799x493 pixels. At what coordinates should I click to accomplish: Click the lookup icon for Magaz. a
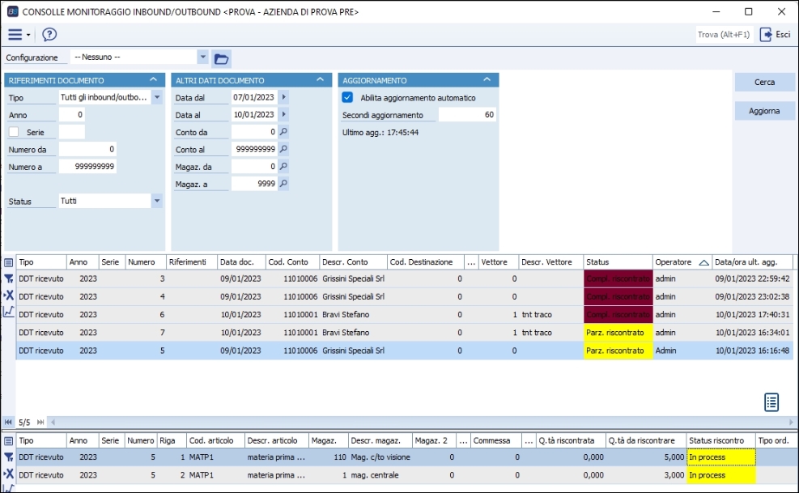point(283,184)
